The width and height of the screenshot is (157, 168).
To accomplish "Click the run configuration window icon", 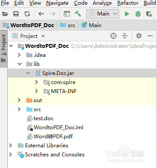I will [67, 14].
